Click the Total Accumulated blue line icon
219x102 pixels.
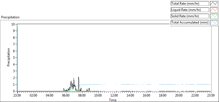point(214,22)
